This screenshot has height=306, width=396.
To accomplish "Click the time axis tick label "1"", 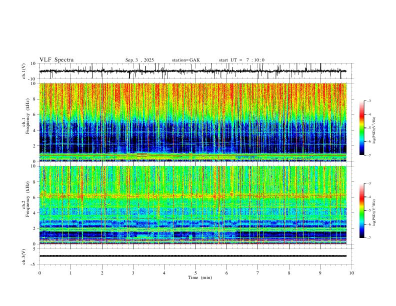I will 70,273.
